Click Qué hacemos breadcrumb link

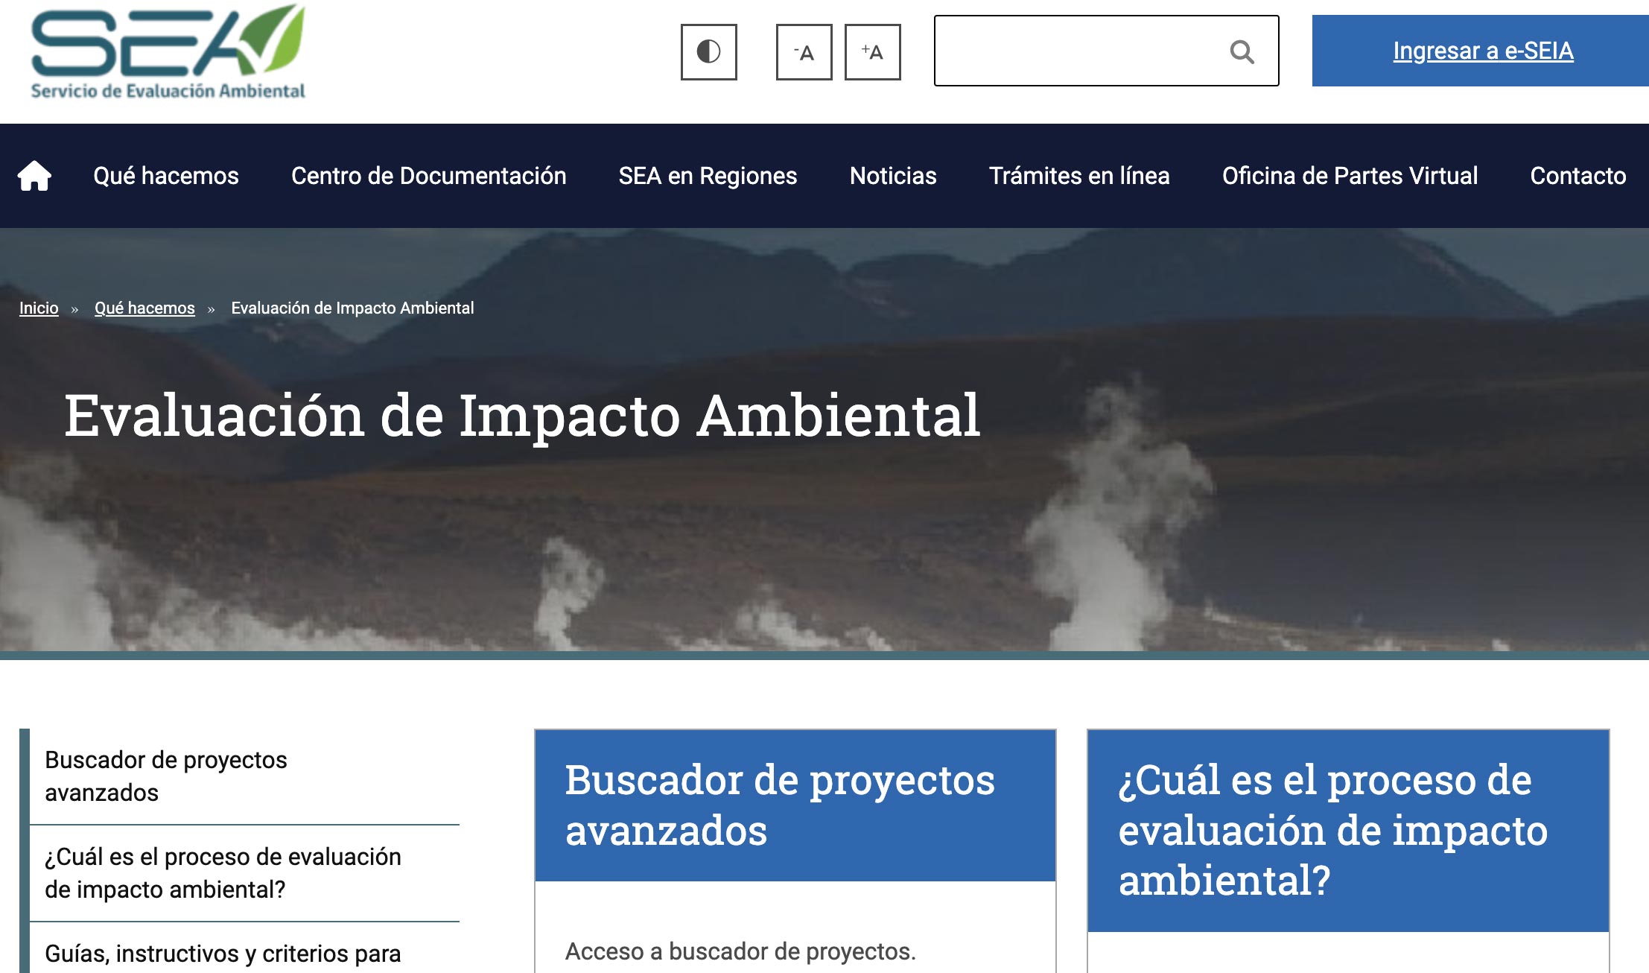(144, 308)
